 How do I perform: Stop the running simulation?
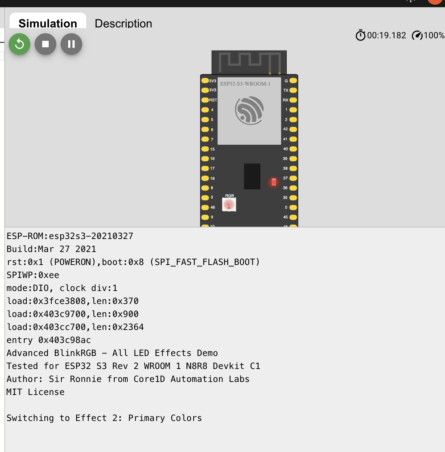coord(45,44)
